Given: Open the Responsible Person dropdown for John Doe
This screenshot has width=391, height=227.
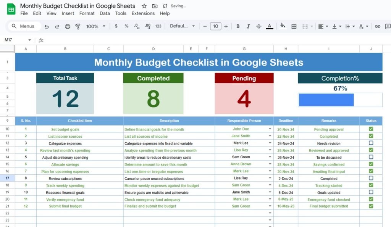Looking at the screenshot, I should [x=270, y=129].
